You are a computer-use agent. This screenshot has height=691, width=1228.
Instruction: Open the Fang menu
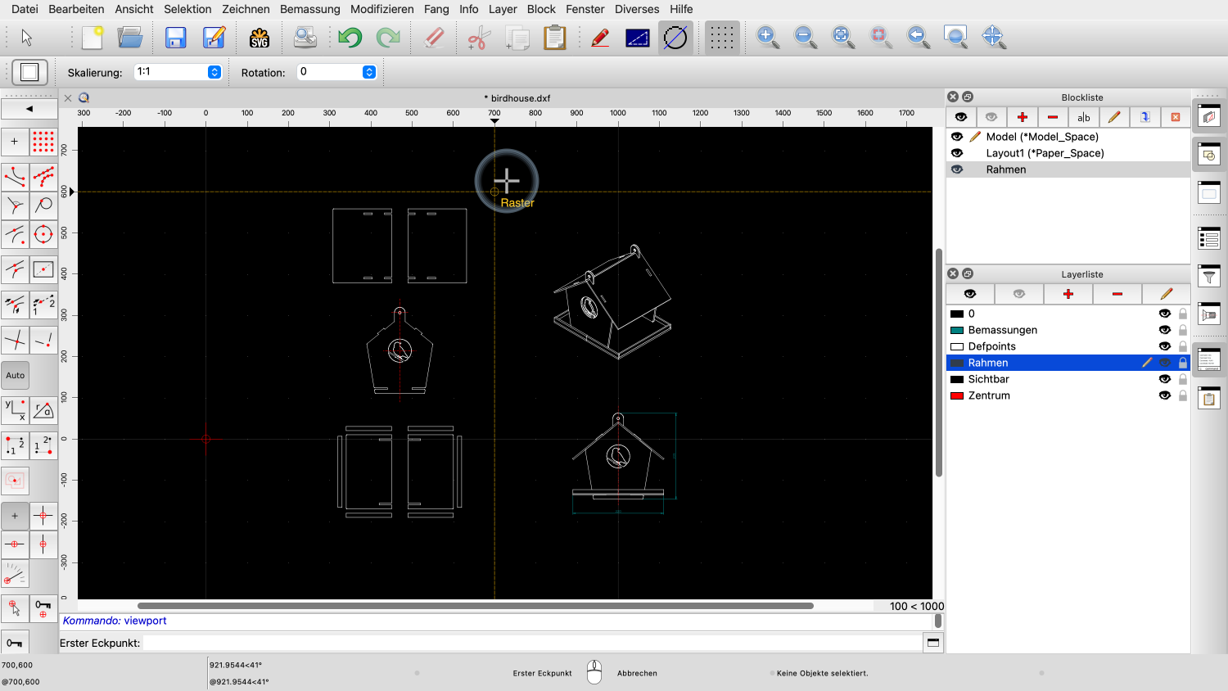pyautogui.click(x=436, y=9)
